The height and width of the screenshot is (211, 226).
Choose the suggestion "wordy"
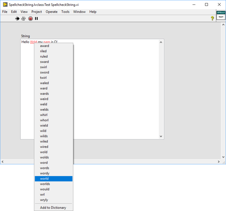(53, 173)
